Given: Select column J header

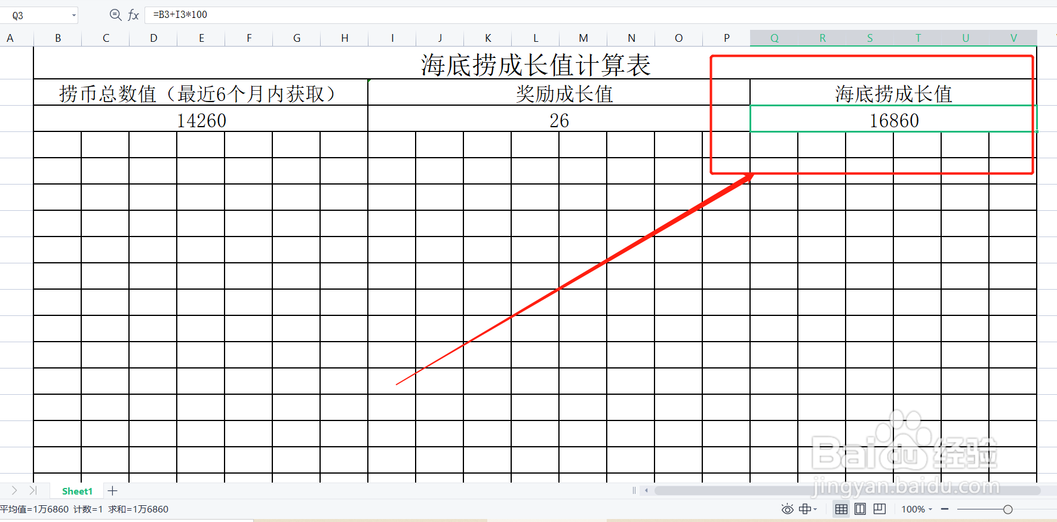Looking at the screenshot, I should [x=440, y=38].
